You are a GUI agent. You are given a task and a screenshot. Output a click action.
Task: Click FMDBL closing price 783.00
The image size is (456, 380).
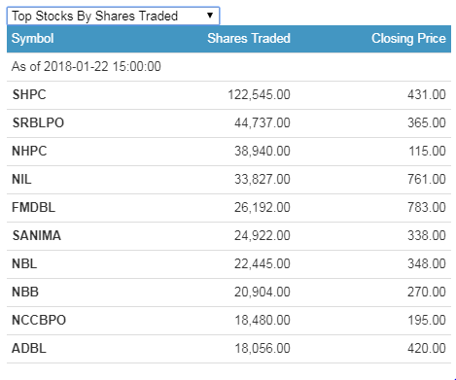pos(427,207)
